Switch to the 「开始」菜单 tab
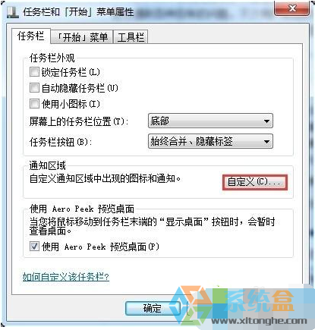Image resolution: width=315 pixels, height=330 pixels. [x=82, y=38]
